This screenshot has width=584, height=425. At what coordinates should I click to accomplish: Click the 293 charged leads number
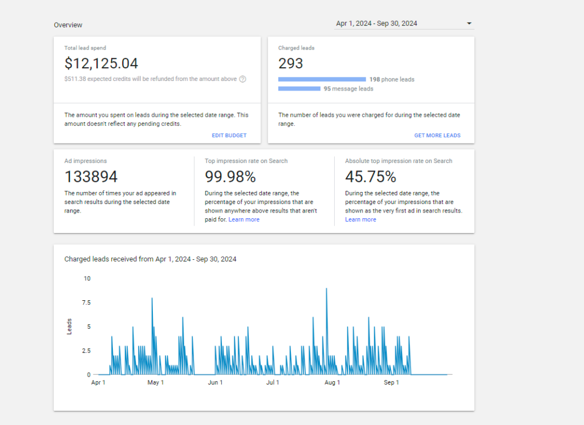[291, 63]
